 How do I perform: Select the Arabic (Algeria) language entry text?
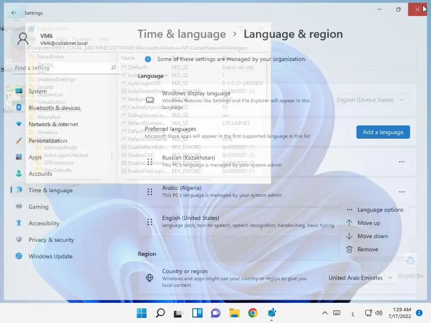[182, 188]
